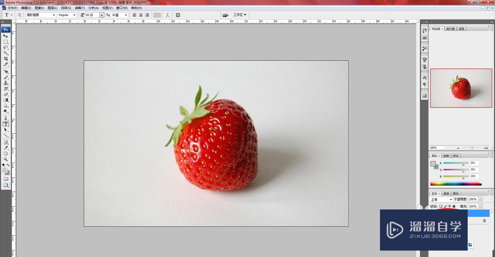
Task: Toggle text orientation in options bar
Action: 19,15
